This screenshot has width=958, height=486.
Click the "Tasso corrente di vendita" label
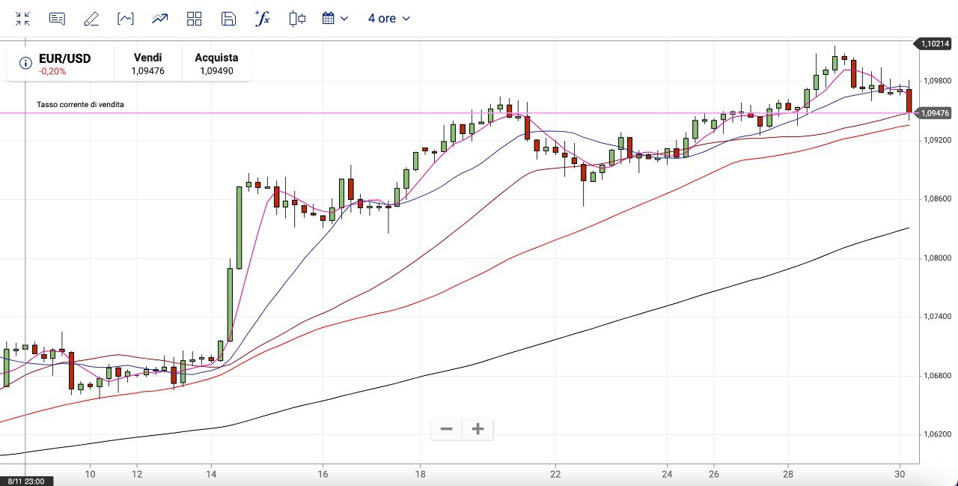pos(80,105)
